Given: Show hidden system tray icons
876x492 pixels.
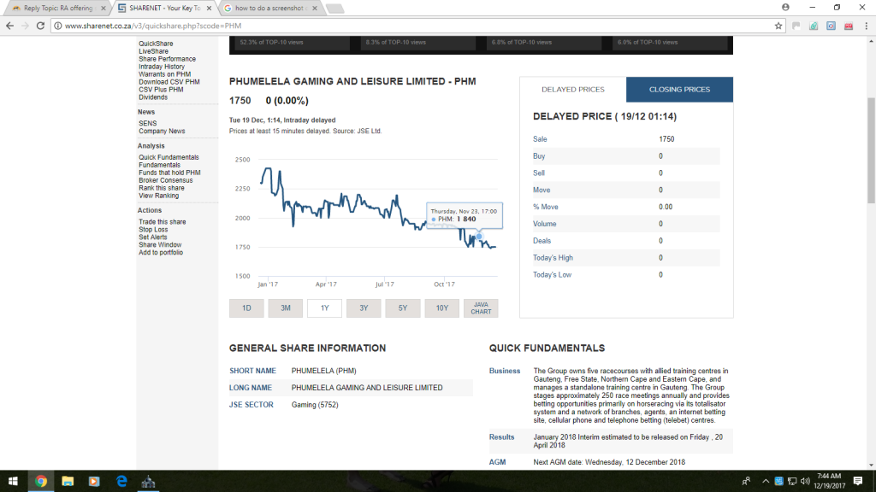Looking at the screenshot, I should (765, 481).
